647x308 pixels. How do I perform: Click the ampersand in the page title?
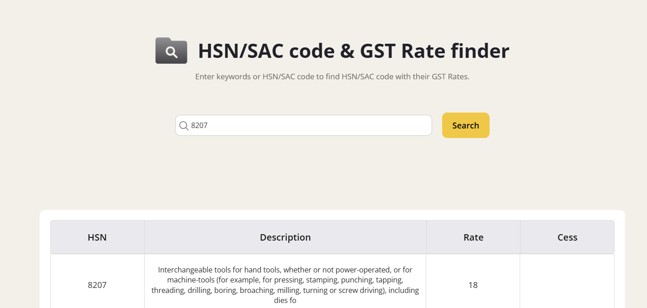(x=348, y=51)
